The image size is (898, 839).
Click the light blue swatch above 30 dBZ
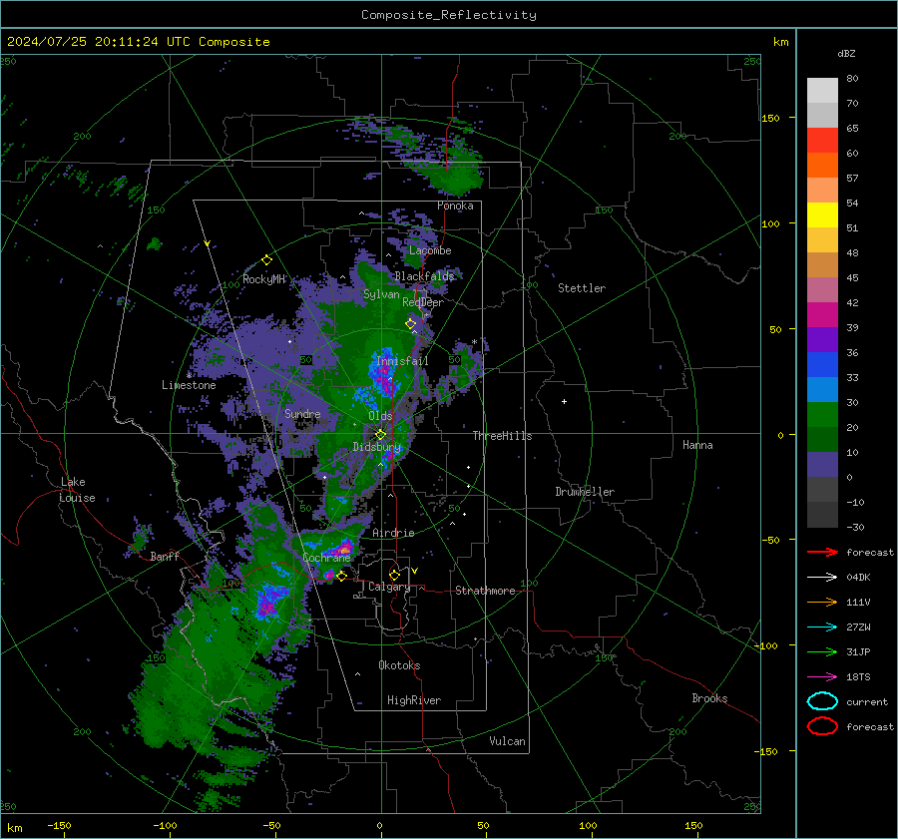tap(822, 390)
